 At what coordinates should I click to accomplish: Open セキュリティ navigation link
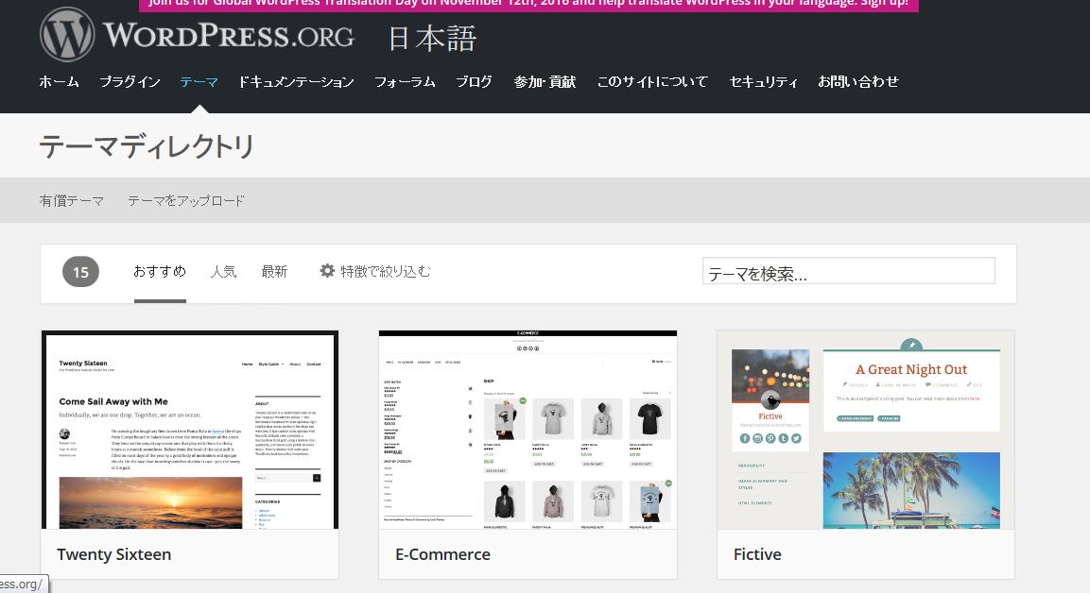click(763, 82)
